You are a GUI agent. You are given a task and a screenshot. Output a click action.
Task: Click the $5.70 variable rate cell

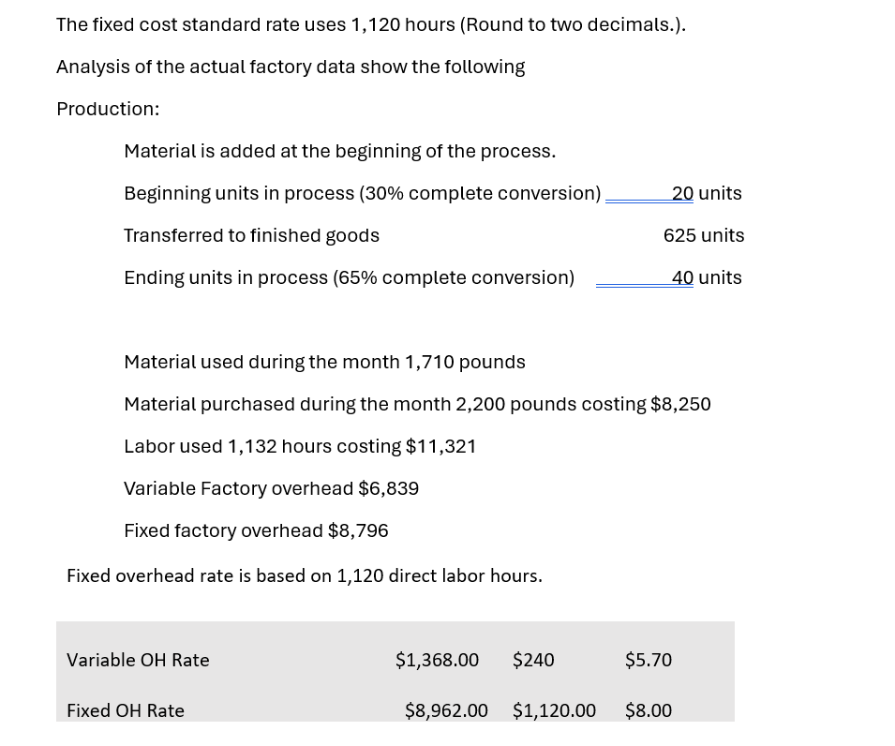click(x=649, y=660)
